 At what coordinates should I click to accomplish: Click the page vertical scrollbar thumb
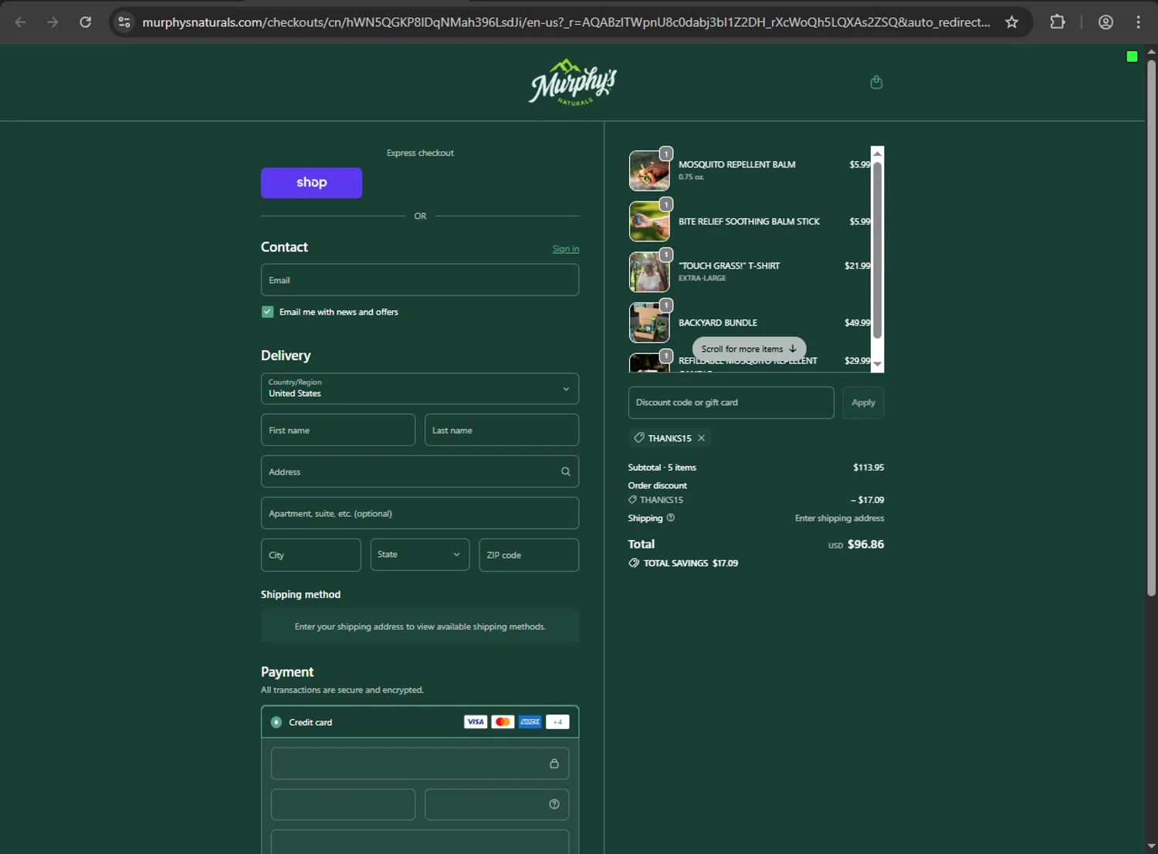pyautogui.click(x=1151, y=328)
